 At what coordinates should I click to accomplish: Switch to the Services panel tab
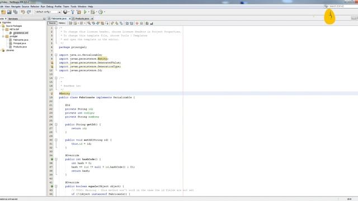click(13, 18)
